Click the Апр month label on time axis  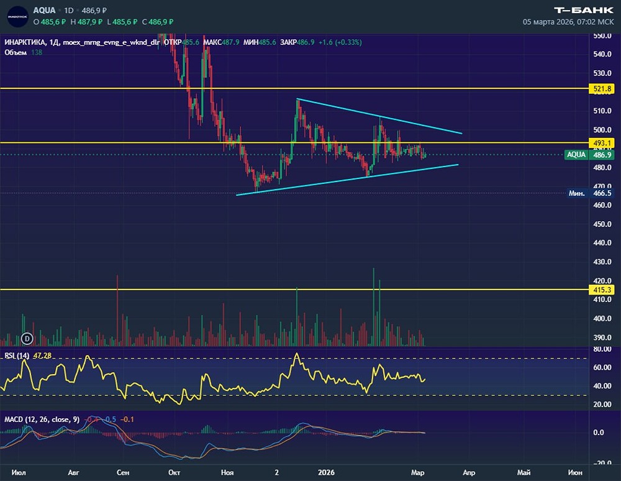point(469,472)
